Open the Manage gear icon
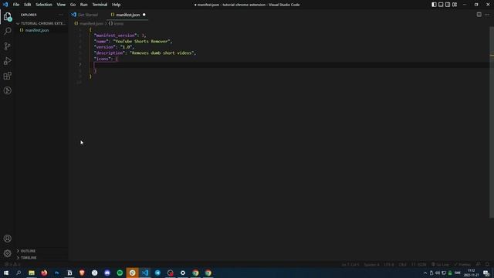 [8, 253]
